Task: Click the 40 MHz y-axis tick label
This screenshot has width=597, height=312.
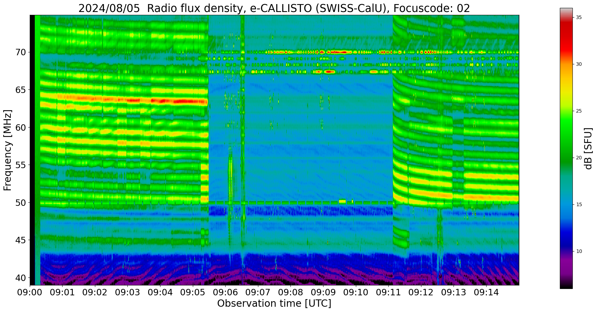Action: (21, 277)
